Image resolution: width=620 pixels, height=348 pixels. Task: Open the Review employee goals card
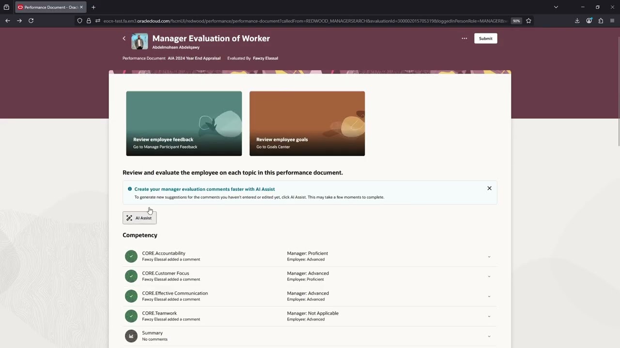coord(307,123)
